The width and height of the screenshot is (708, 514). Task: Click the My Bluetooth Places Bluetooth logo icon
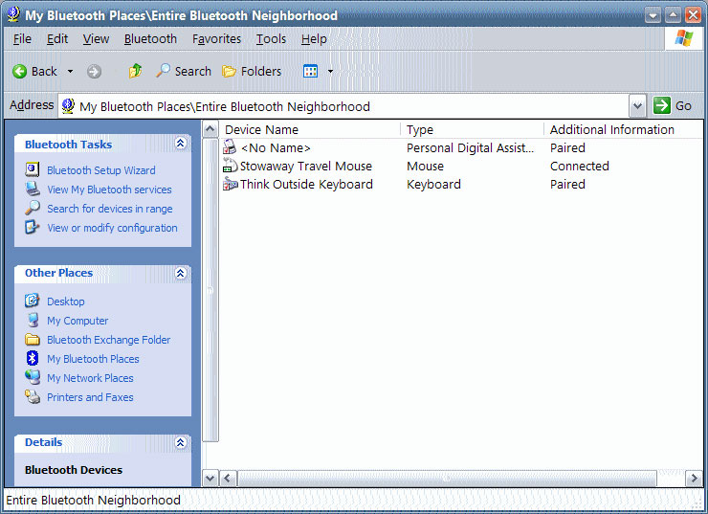[33, 358]
